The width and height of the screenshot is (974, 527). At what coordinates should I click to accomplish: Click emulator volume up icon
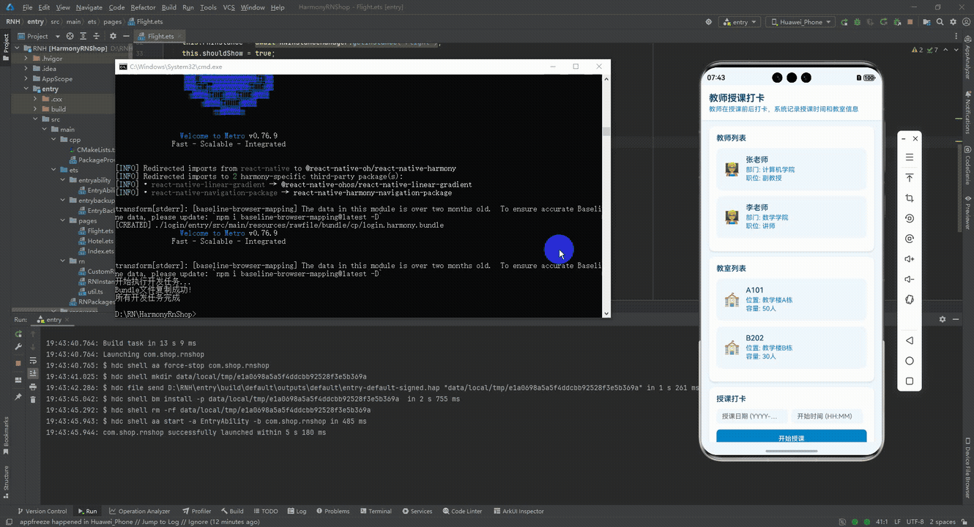(910, 259)
